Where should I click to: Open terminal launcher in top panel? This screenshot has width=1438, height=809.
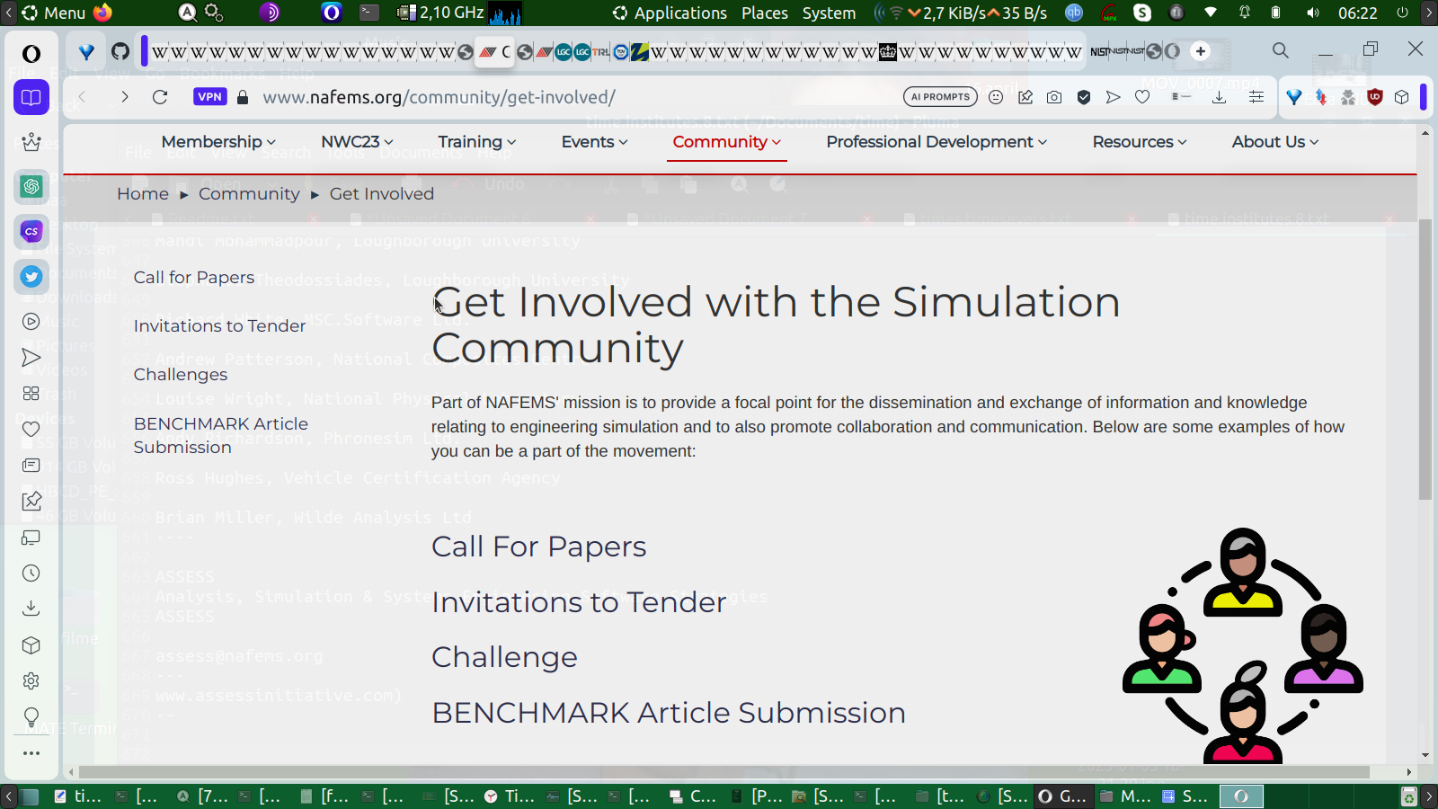(369, 13)
